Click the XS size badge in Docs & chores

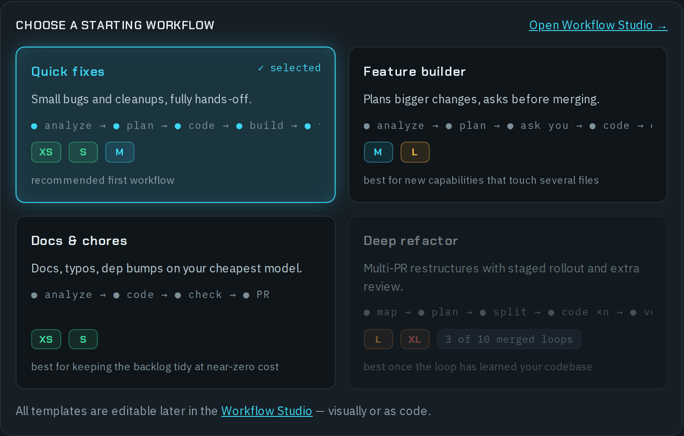[46, 339]
